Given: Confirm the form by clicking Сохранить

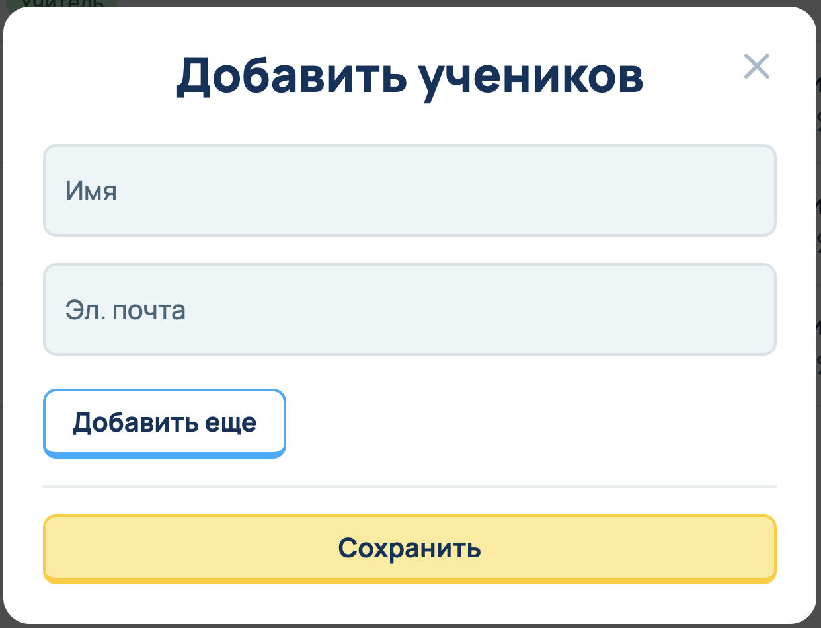Looking at the screenshot, I should [409, 549].
